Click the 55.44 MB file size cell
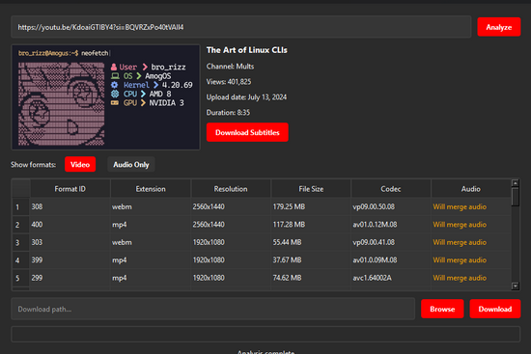This screenshot has height=354, width=531. 311,242
